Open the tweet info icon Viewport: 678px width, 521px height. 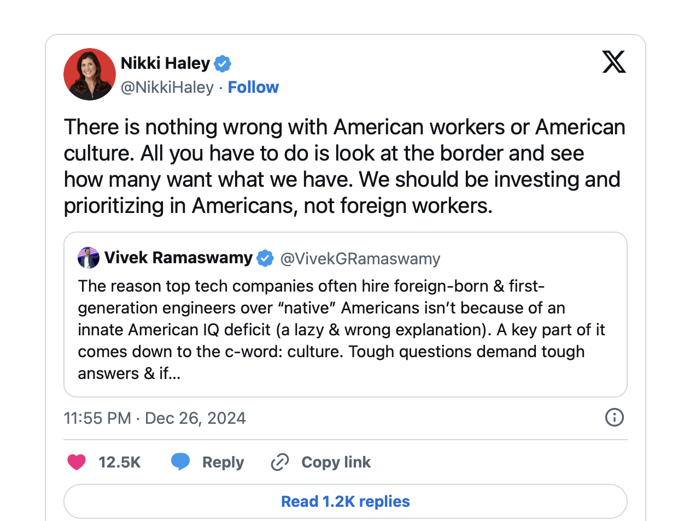[x=614, y=418]
